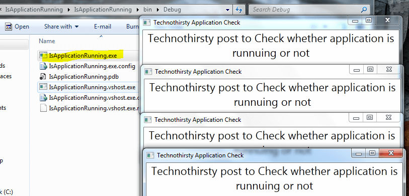Select the IsApplicationRunning.vshost.exe file name

click(92, 87)
